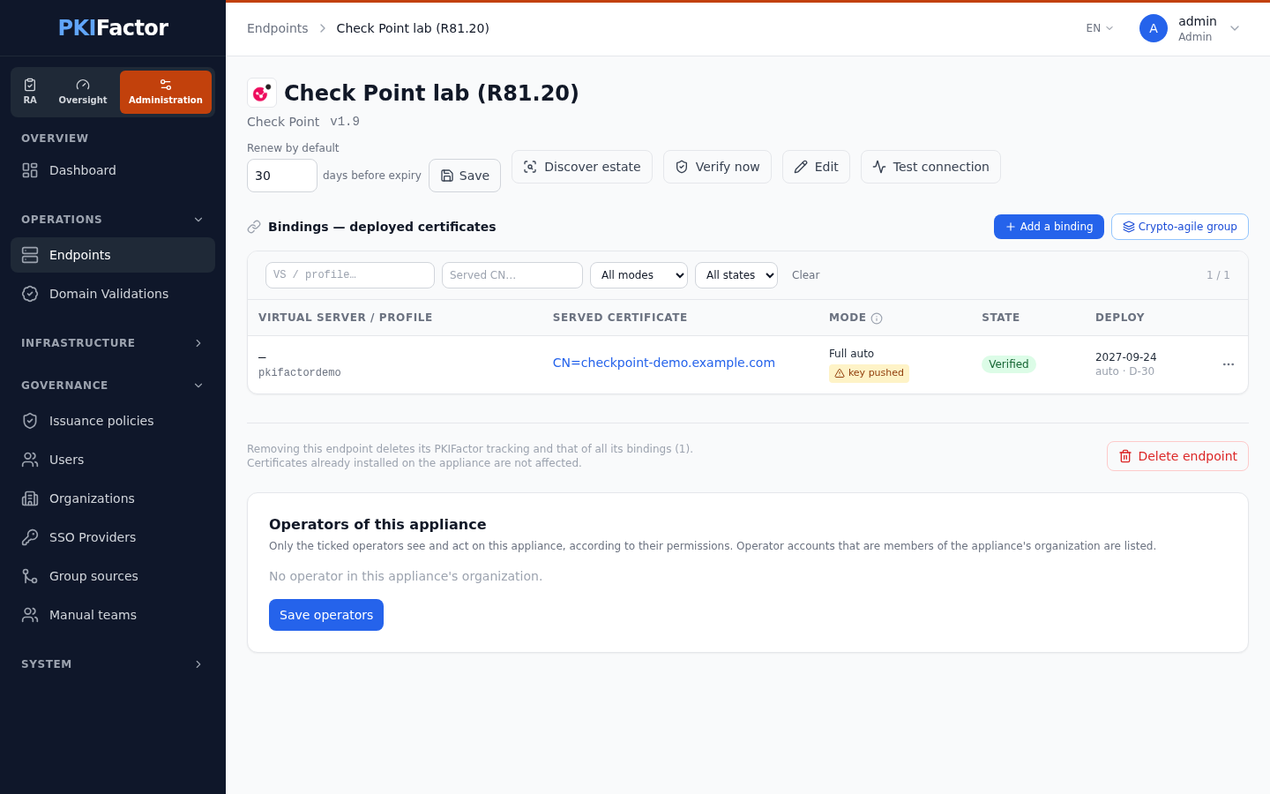
Task: Open SSO Providers page
Action: click(x=113, y=537)
